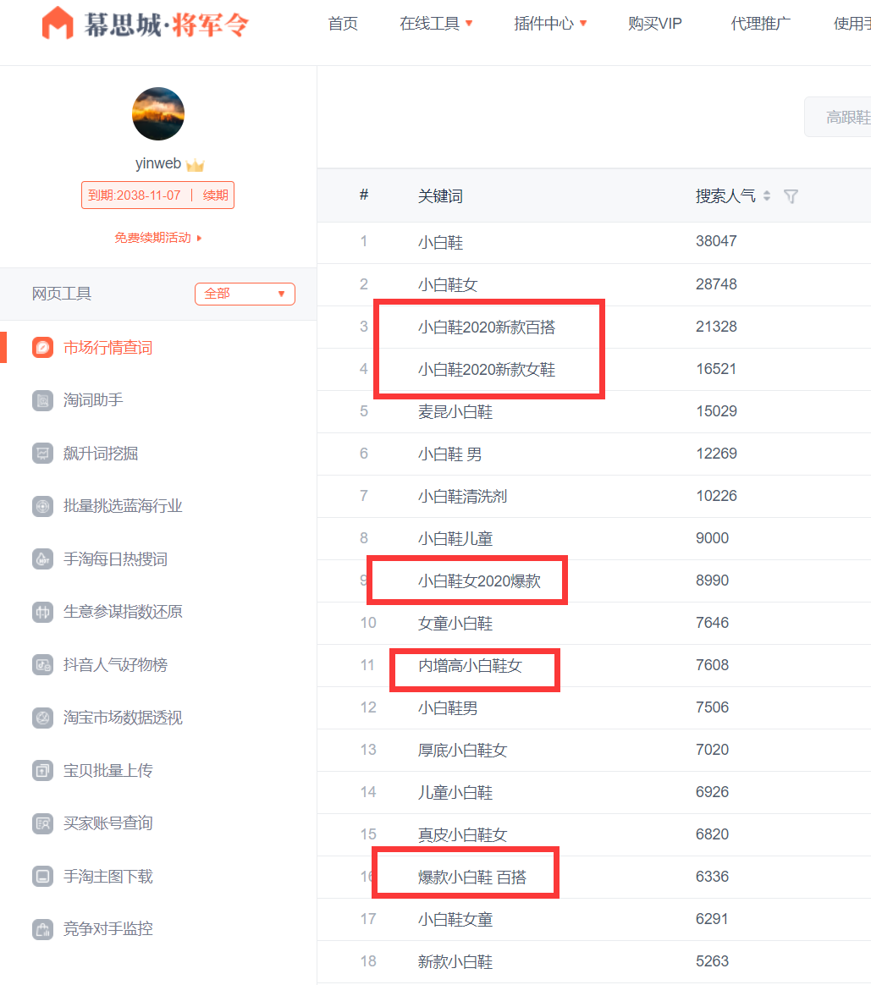Select keyword 小白鞋儿童

point(455,538)
